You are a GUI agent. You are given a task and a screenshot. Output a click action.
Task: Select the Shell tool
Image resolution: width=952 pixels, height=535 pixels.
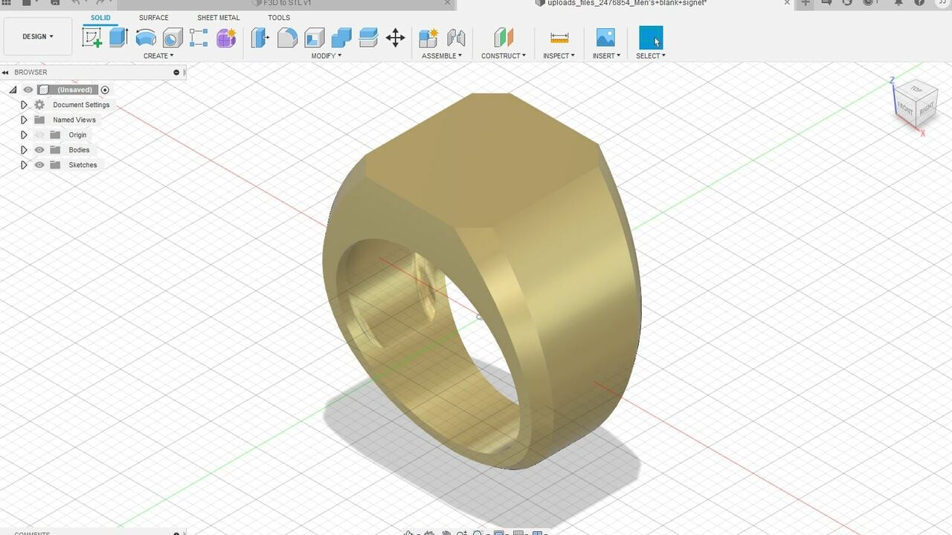(x=315, y=37)
